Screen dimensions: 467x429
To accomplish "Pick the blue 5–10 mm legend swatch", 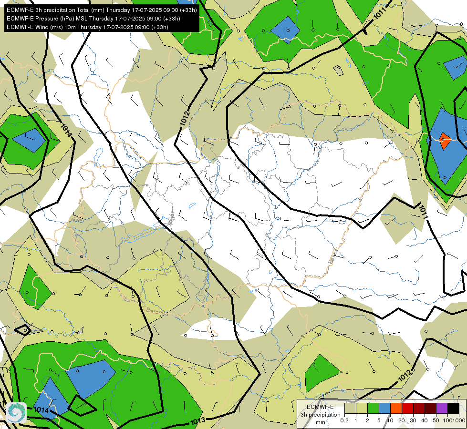I will (x=384, y=408).
